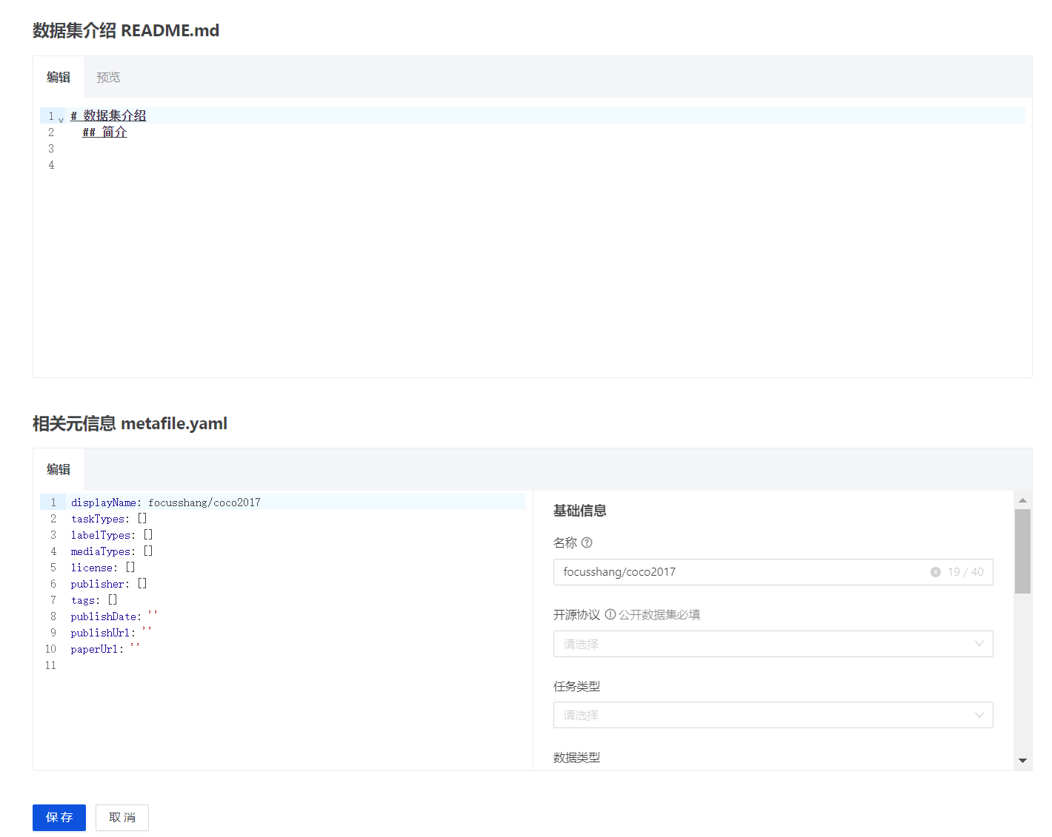The image size is (1052, 837).
Task: Collapse the fold arrow on README line 1
Action: [61, 120]
